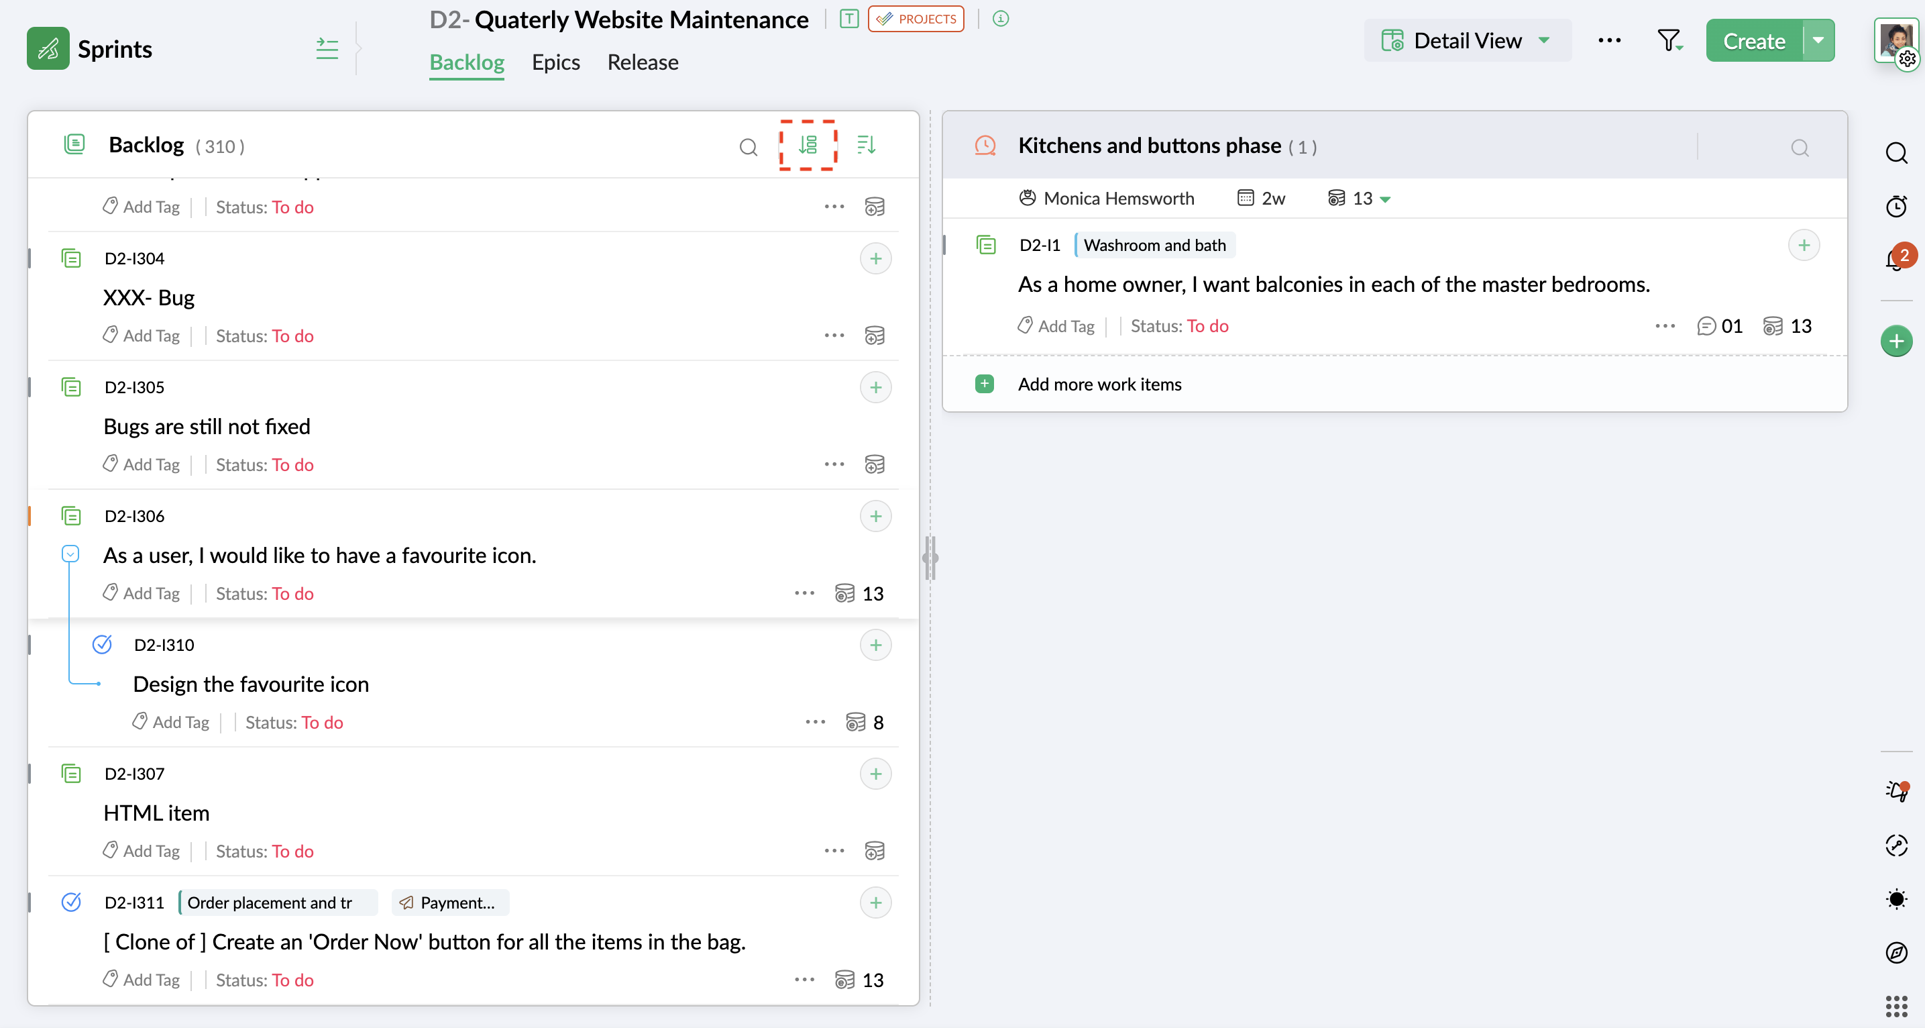The image size is (1925, 1028).
Task: Set estimation points for HTML item
Action: [875, 851]
